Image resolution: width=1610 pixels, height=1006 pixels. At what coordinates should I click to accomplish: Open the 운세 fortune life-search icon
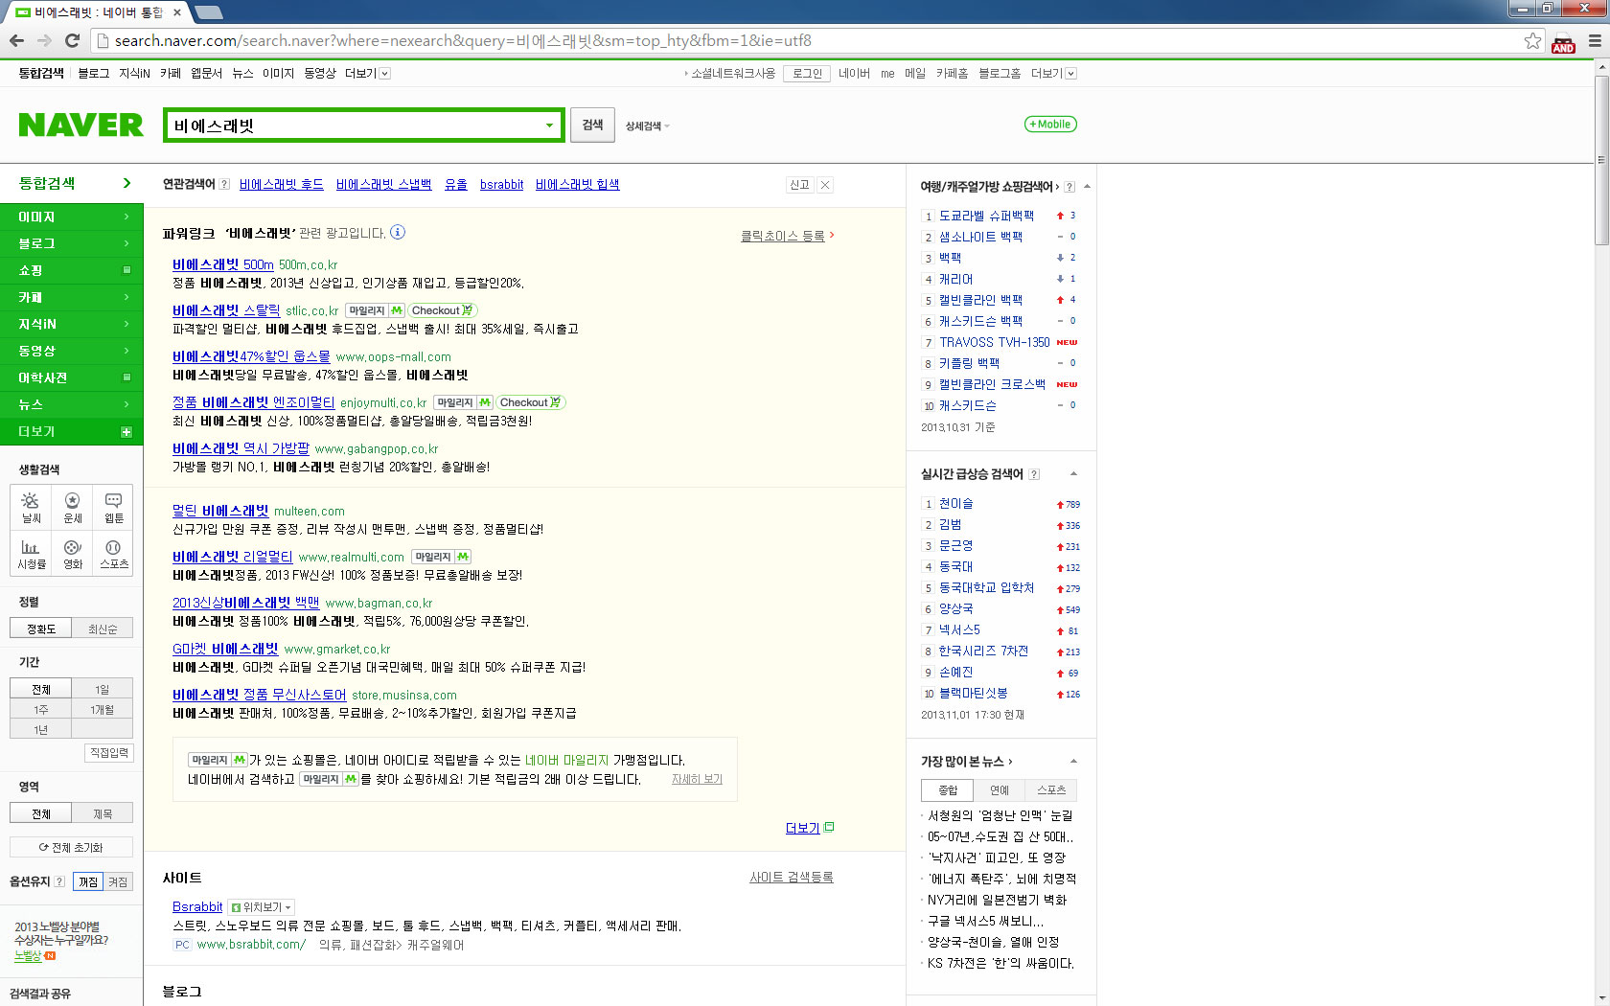pyautogui.click(x=73, y=507)
